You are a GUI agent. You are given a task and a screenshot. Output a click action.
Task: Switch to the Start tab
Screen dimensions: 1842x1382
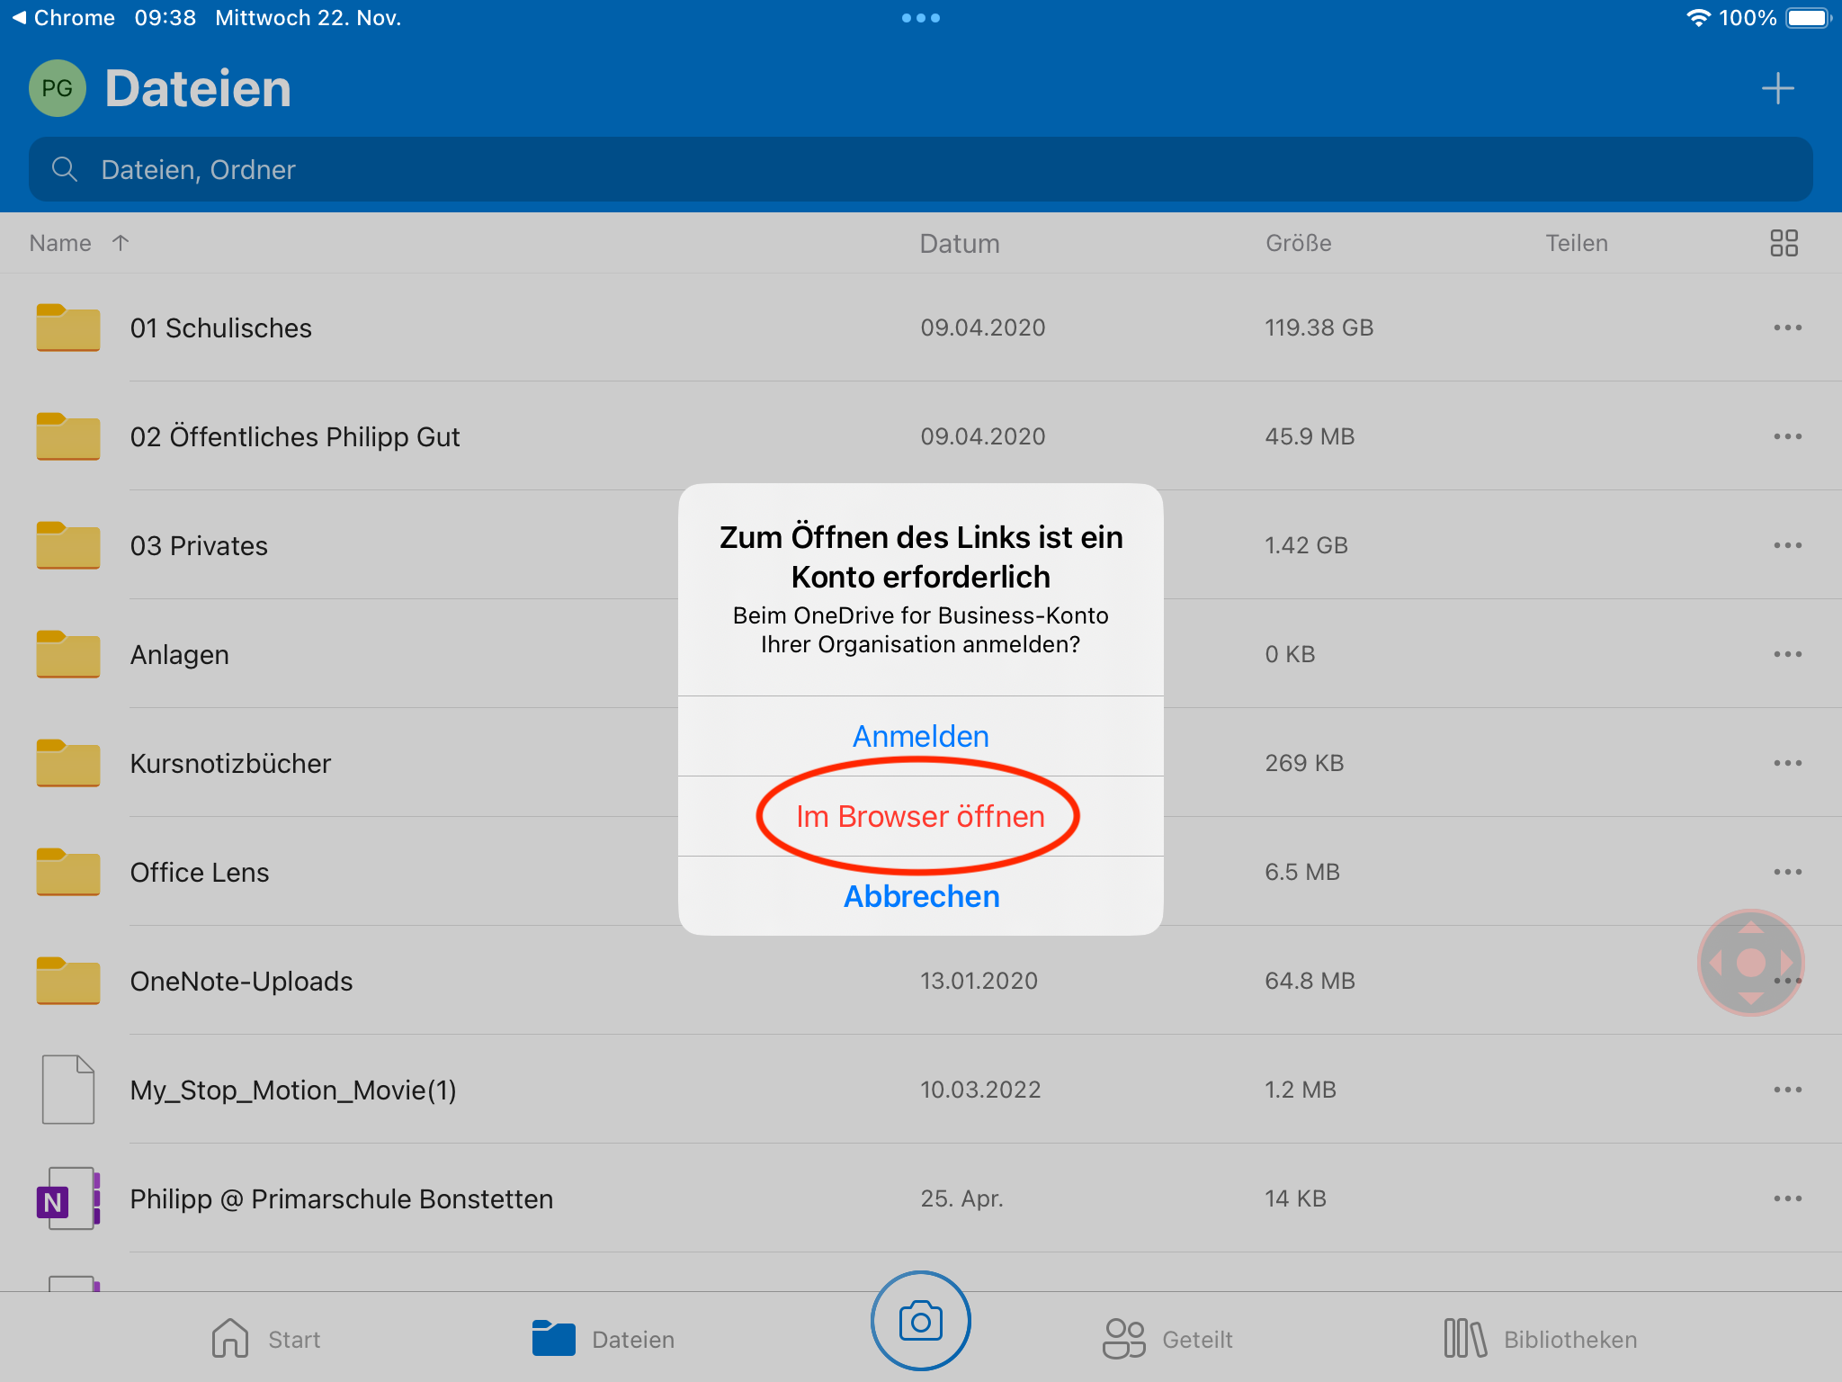click(266, 1340)
